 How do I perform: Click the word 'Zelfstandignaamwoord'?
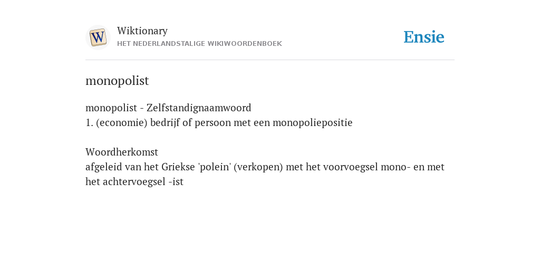[x=199, y=108]
